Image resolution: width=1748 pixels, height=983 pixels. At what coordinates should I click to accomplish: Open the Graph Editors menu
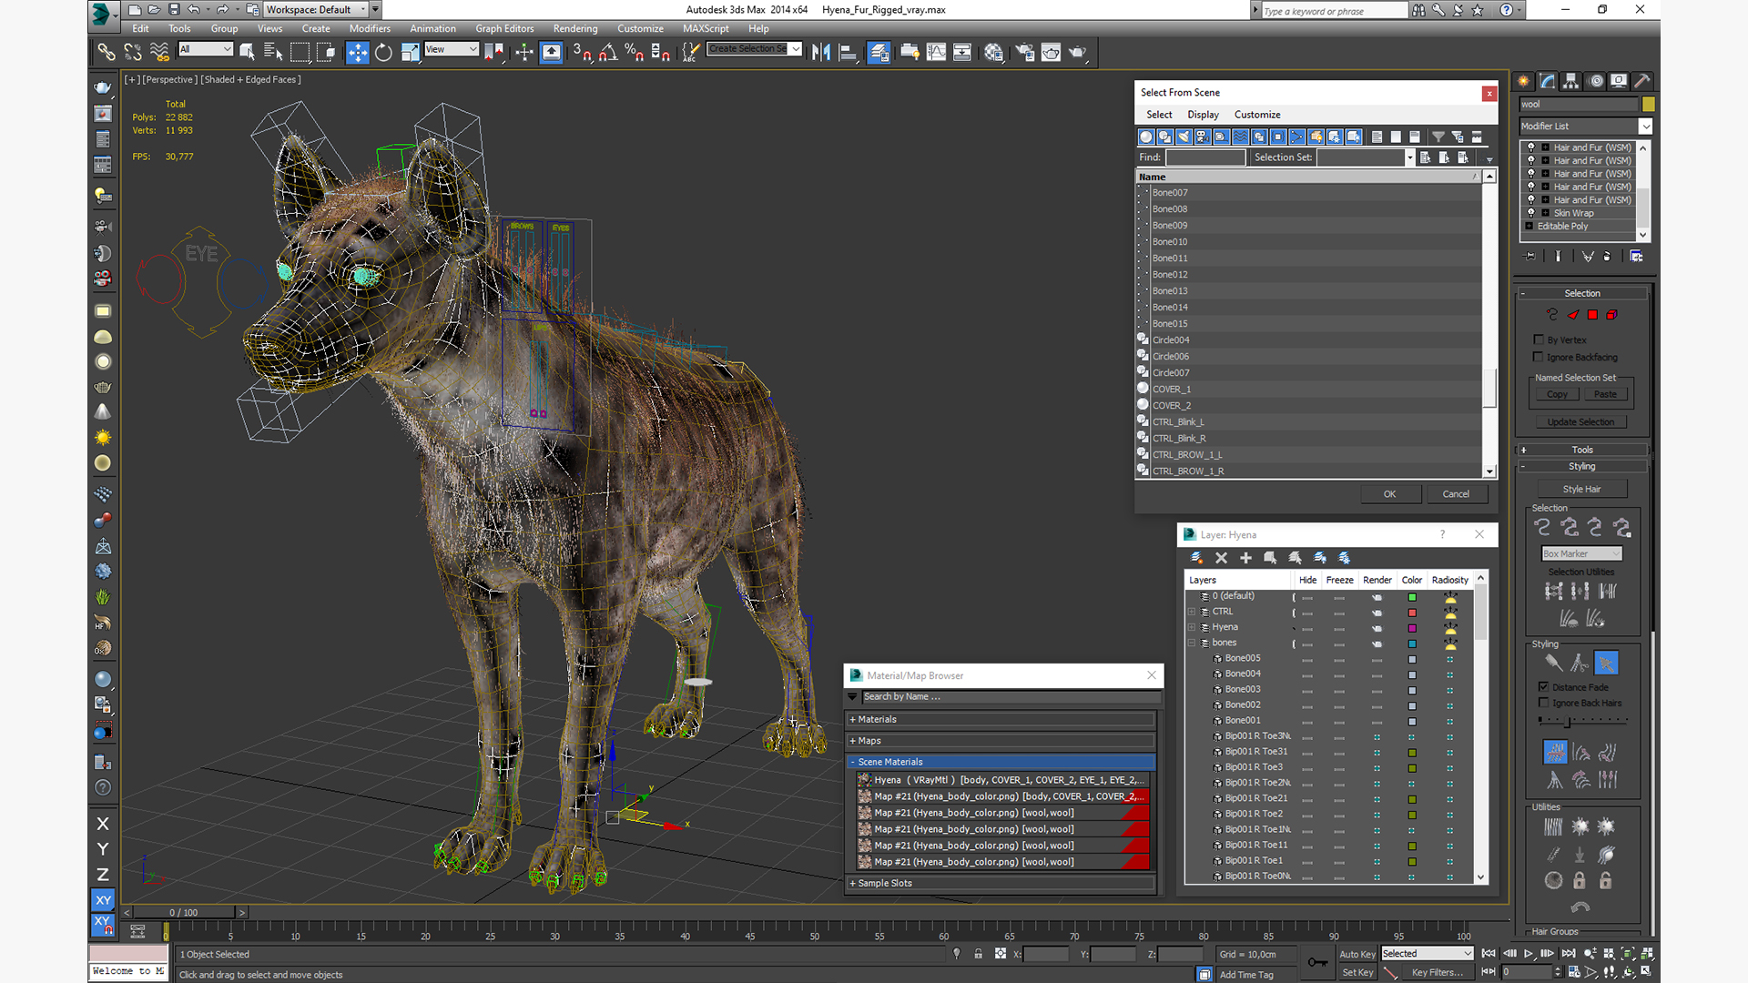click(x=504, y=28)
